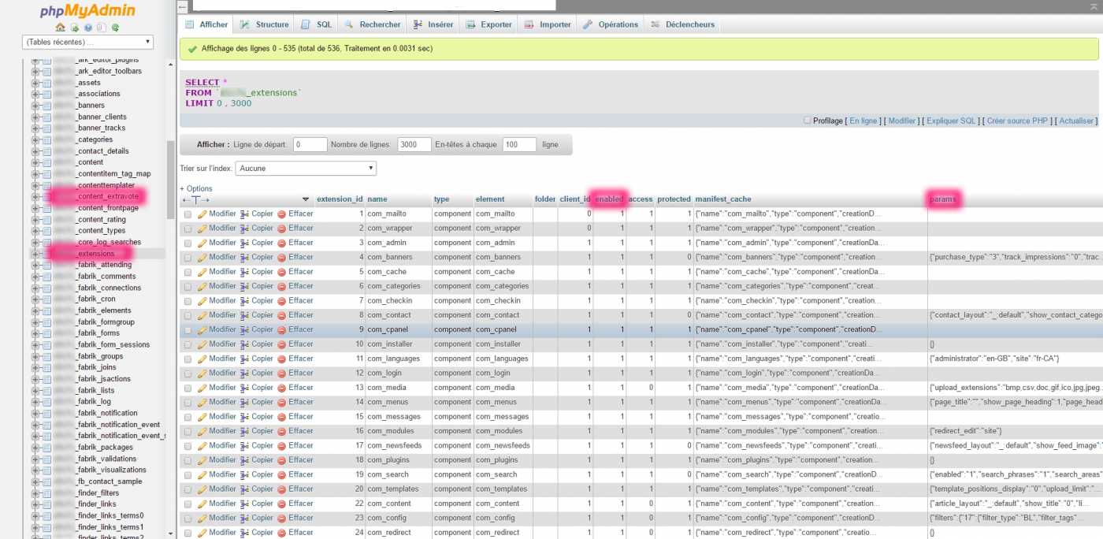Expand the _fabrik_forms tree node
The width and height of the screenshot is (1103, 539).
(35, 333)
